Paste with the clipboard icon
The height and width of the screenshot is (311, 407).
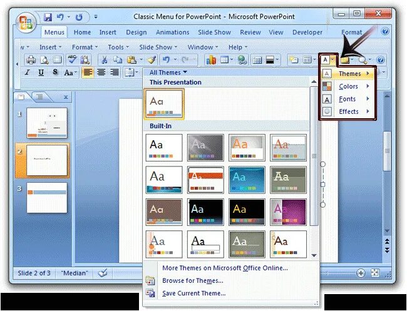(131, 60)
